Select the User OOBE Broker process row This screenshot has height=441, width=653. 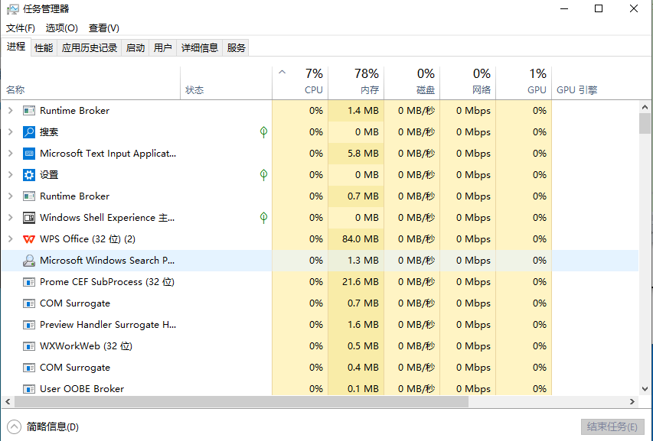(x=82, y=388)
